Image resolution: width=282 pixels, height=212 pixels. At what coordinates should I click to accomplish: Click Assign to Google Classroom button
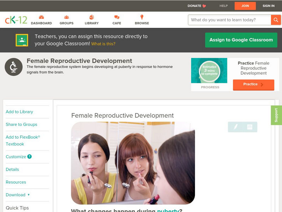click(x=241, y=40)
